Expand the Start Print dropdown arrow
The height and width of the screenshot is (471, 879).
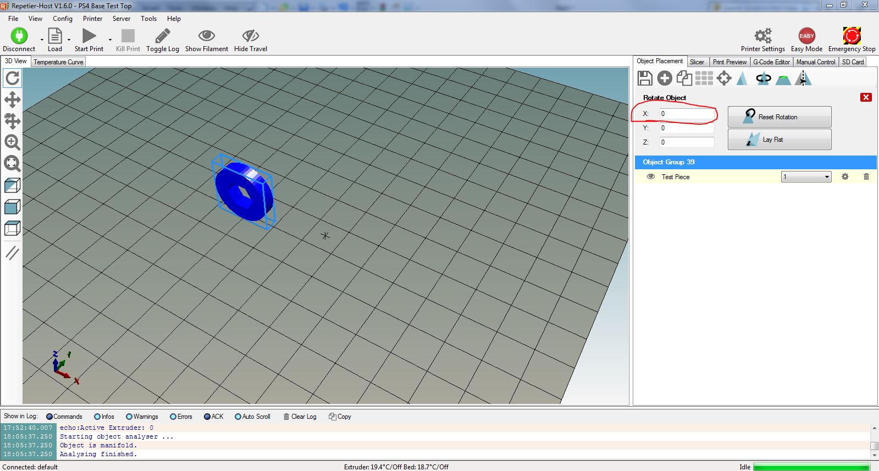[x=110, y=40]
